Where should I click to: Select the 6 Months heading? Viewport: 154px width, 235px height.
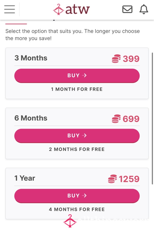click(31, 118)
